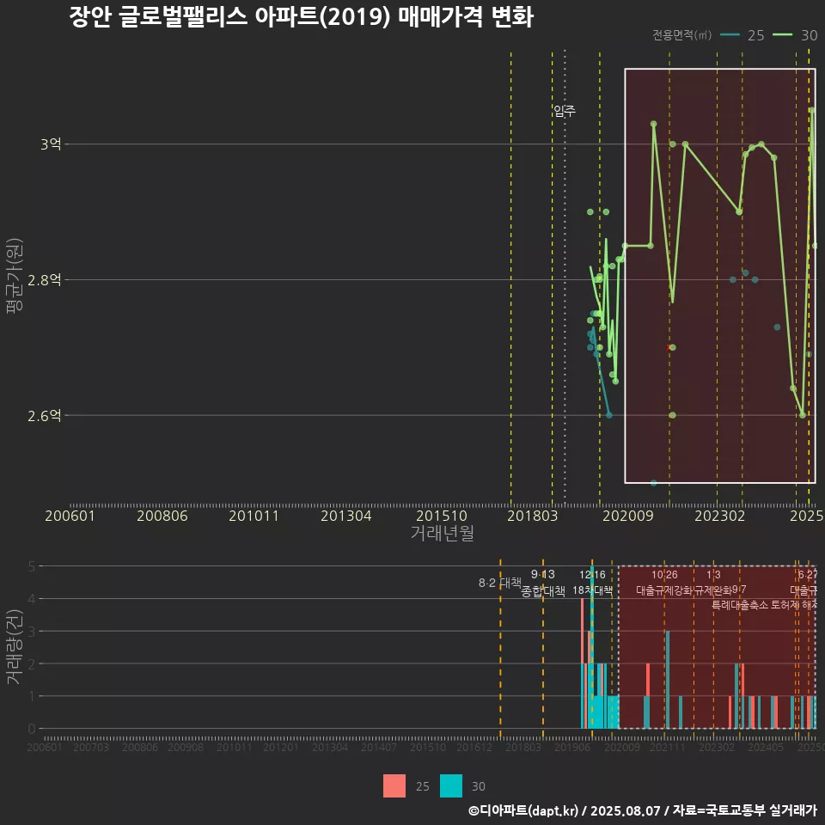Select the 2.8억 y-axis label

[45, 280]
